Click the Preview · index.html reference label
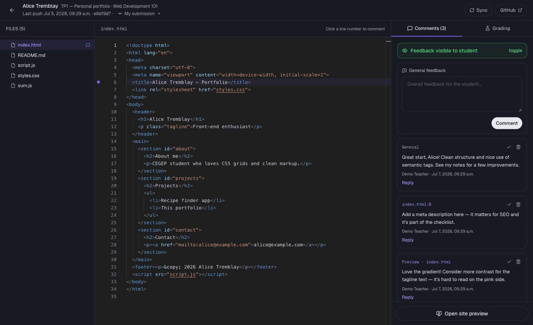This screenshot has height=325, width=533. (x=426, y=262)
